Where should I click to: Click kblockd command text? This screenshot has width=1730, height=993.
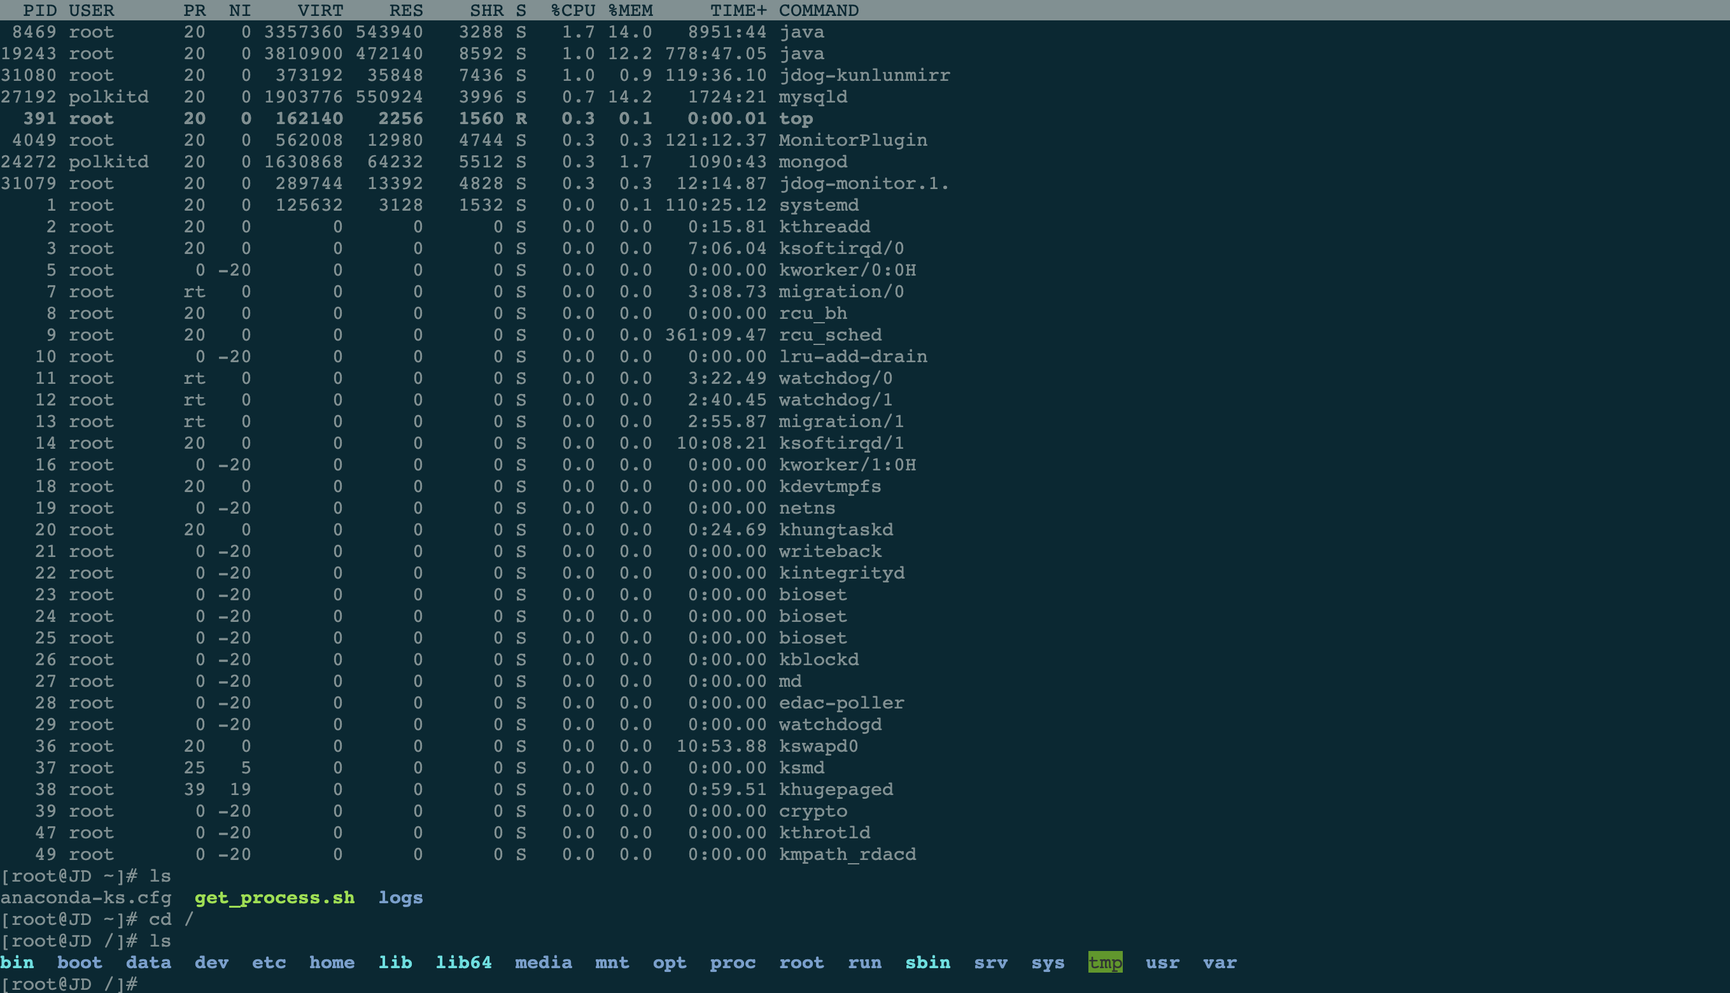click(819, 659)
